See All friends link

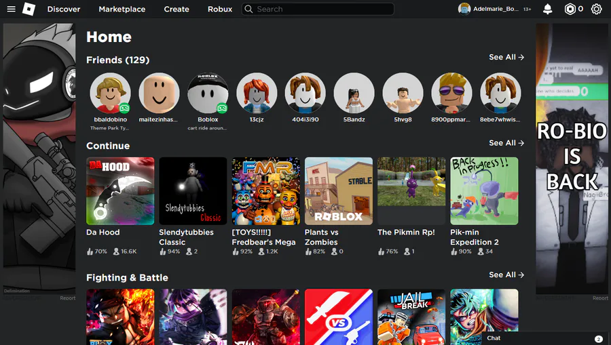pos(506,57)
